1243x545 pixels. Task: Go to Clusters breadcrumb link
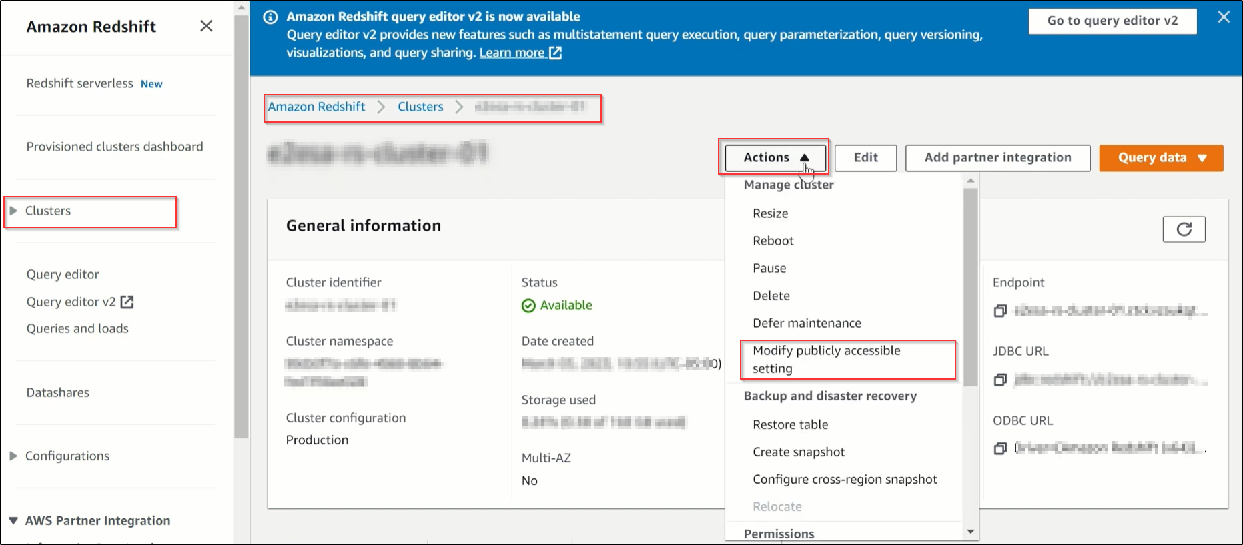tap(420, 107)
